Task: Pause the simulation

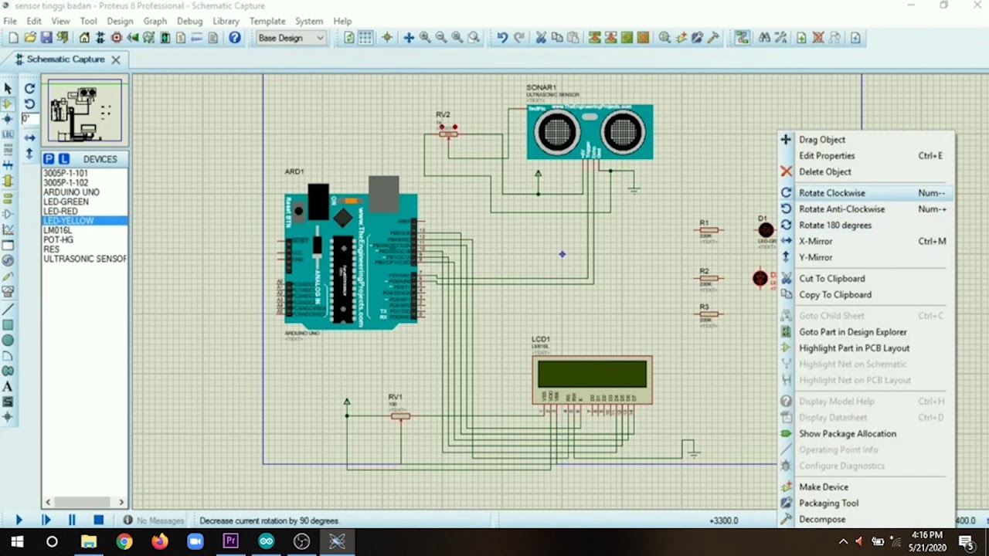Action: 72,520
